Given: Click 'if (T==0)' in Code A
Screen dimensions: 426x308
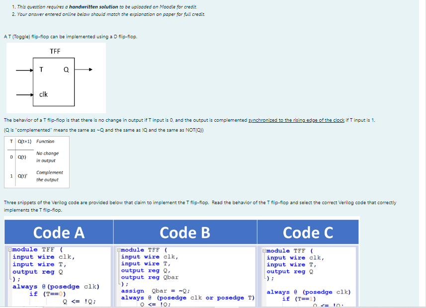Looking at the screenshot, I should point(48,294).
